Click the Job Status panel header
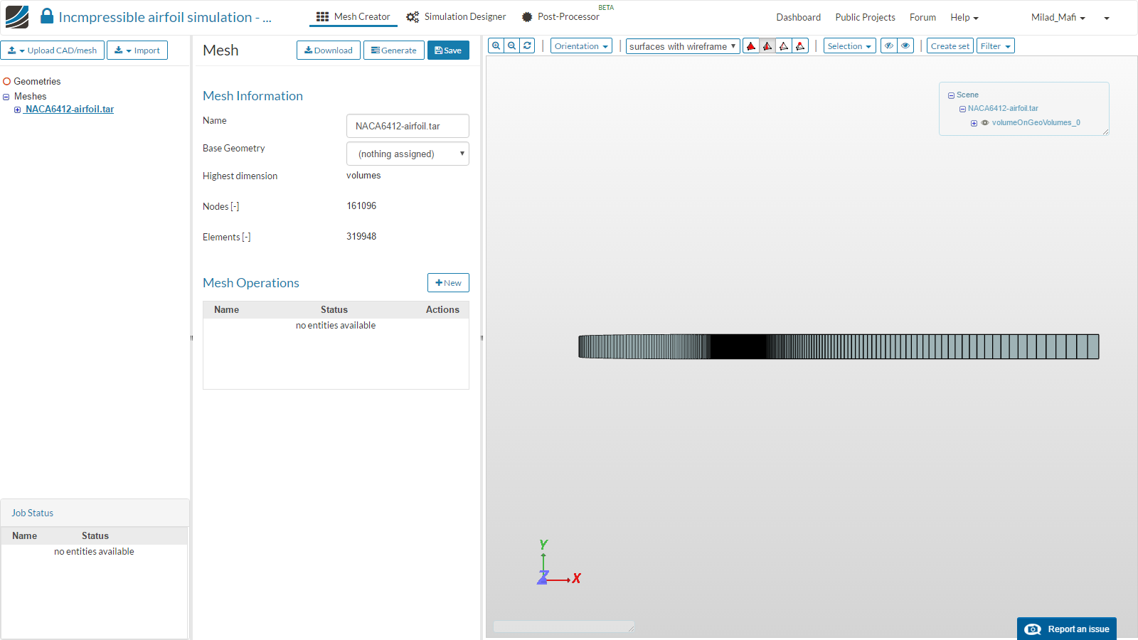The image size is (1138, 640). point(95,513)
